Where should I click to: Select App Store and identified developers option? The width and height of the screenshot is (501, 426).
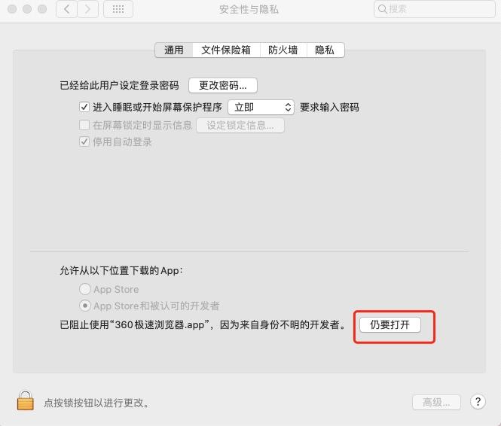(85, 306)
